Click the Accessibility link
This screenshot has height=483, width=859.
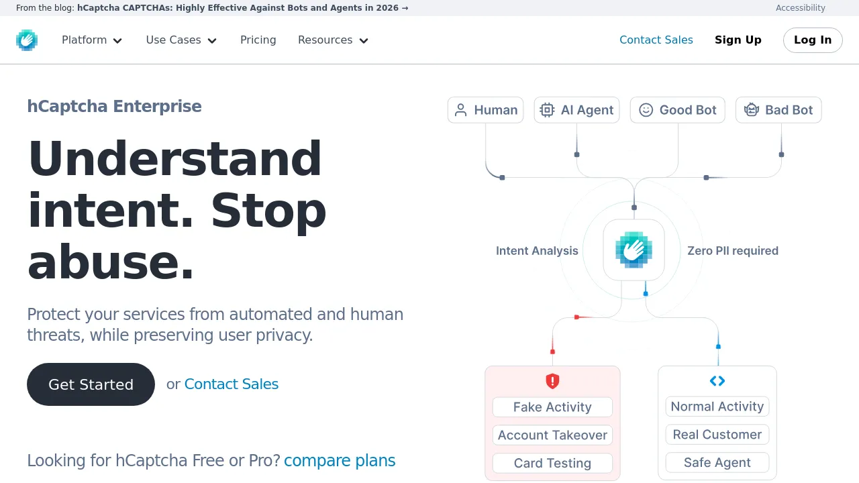tap(801, 8)
